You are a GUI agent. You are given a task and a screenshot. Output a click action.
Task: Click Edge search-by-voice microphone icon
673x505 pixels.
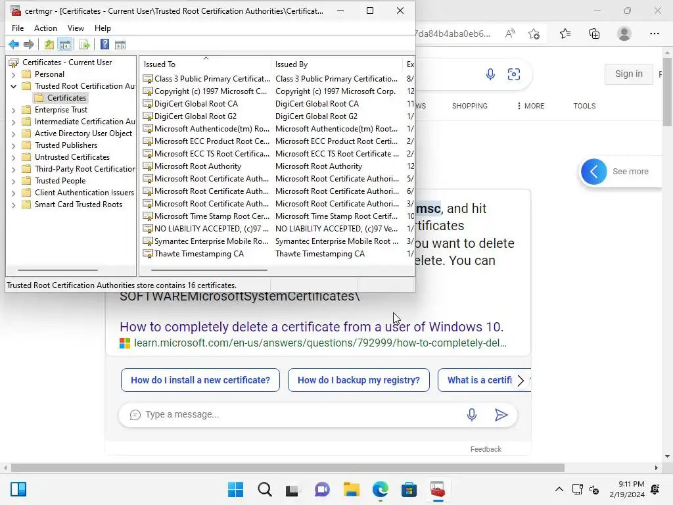pos(490,74)
